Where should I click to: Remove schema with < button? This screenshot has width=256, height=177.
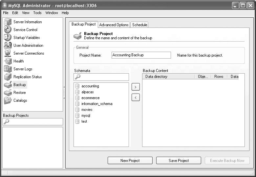136,97
